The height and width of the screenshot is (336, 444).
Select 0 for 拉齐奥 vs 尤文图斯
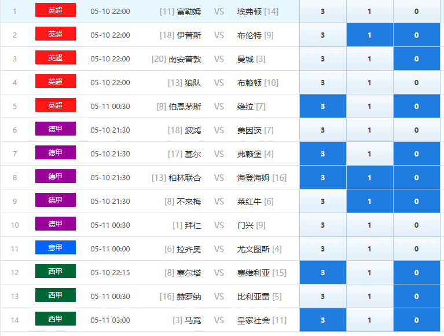pyautogui.click(x=417, y=249)
